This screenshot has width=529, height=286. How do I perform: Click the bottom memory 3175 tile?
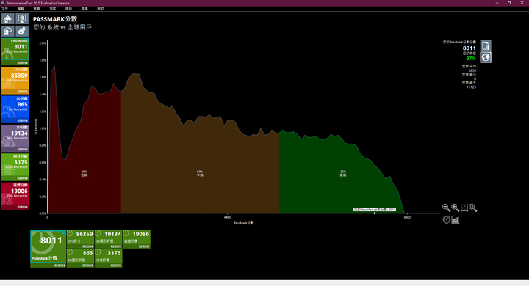tap(108, 258)
